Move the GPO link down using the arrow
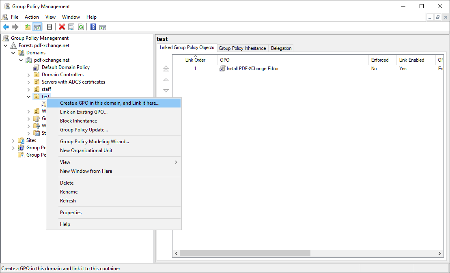Image resolution: width=450 pixels, height=273 pixels. pyautogui.click(x=166, y=90)
